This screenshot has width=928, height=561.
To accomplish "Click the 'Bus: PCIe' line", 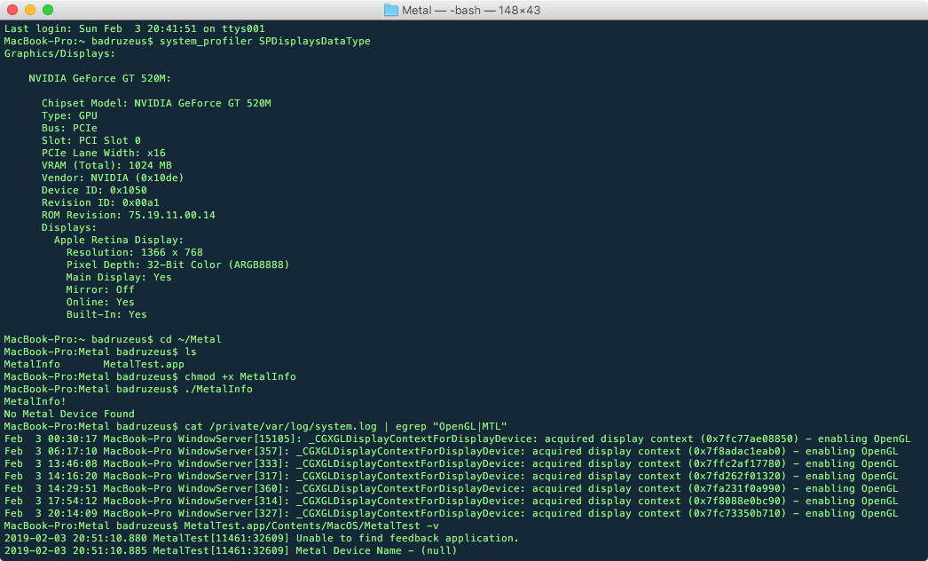I will point(69,128).
